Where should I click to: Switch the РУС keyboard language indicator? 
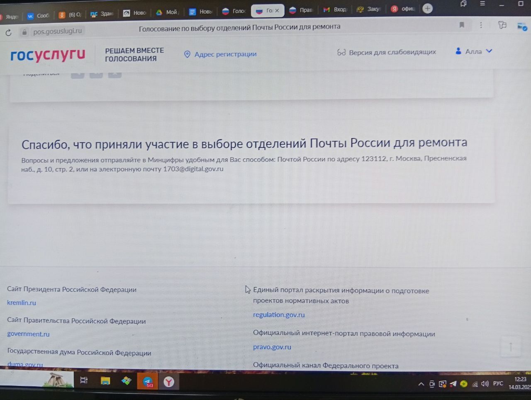click(498, 383)
